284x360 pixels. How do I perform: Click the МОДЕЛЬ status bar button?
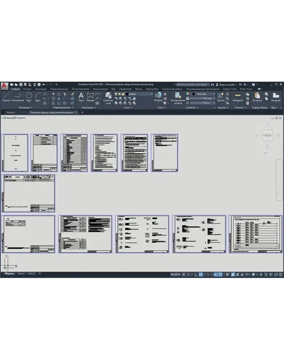pyautogui.click(x=175, y=275)
